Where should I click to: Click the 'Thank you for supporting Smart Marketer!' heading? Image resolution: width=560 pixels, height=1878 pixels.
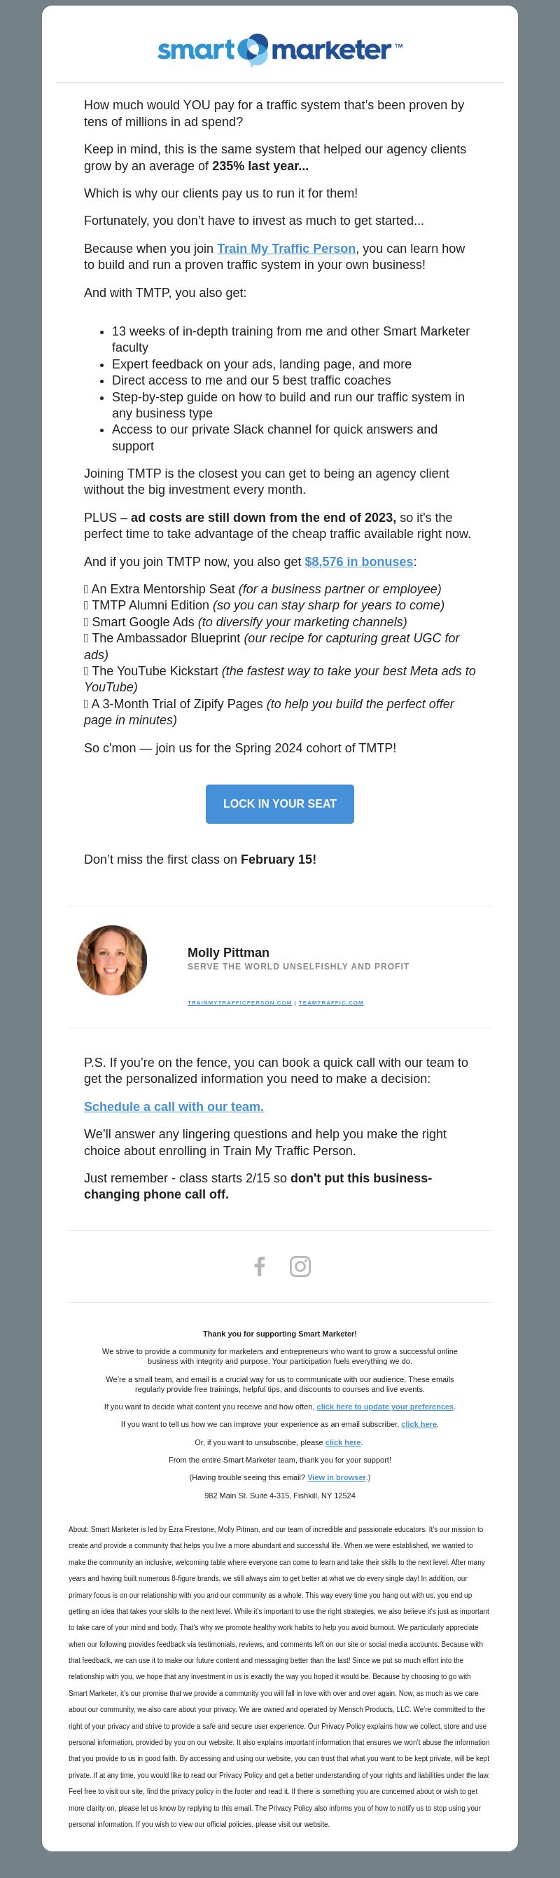(279, 1334)
